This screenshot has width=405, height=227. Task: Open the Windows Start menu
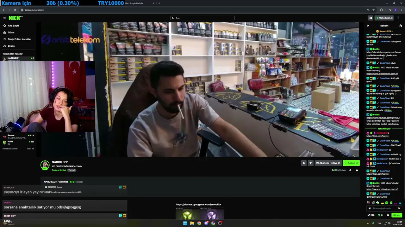(185, 223)
